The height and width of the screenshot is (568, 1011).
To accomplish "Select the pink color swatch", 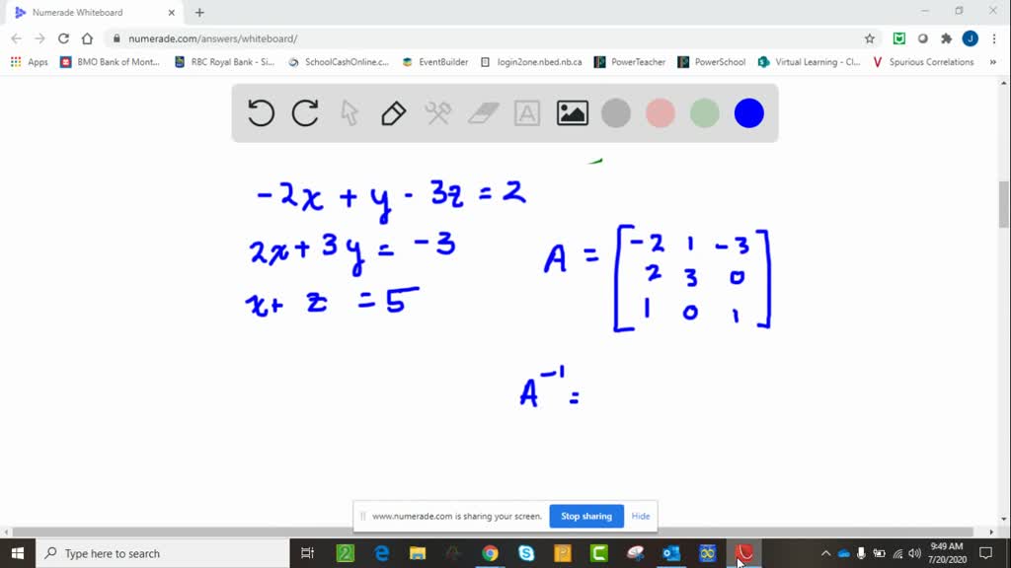I will [x=660, y=112].
